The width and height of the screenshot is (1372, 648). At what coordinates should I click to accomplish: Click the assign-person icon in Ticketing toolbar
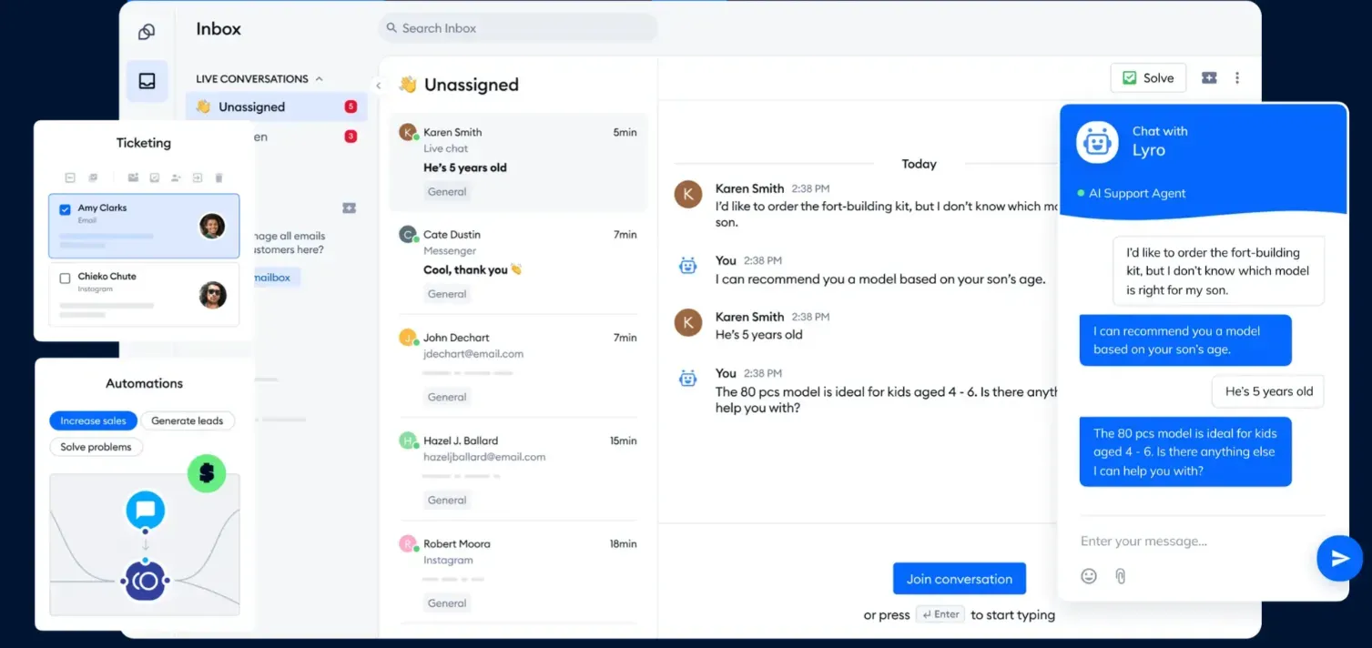click(x=176, y=177)
